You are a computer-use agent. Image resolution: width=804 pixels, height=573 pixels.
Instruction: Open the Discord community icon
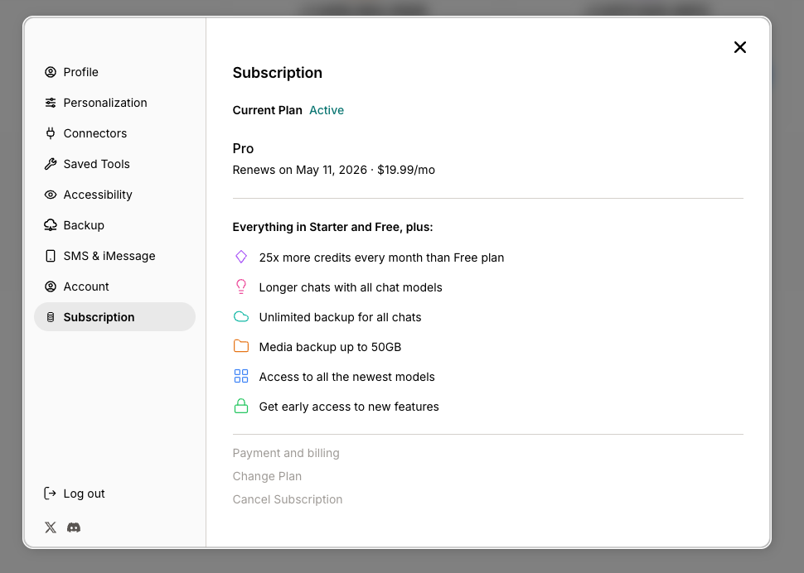74,527
